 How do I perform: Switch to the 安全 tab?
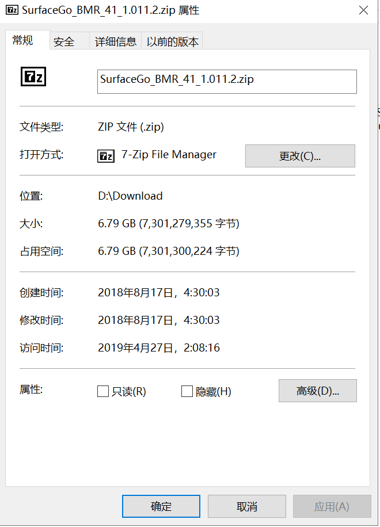(x=70, y=41)
